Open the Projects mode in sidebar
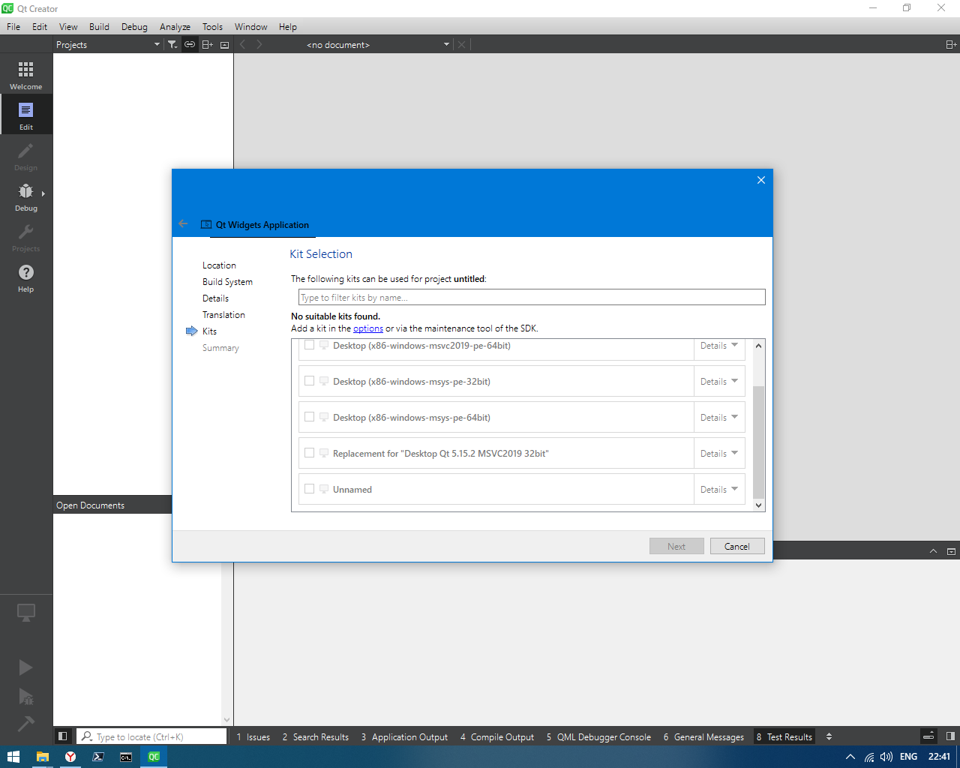960x768 pixels. [x=25, y=238]
